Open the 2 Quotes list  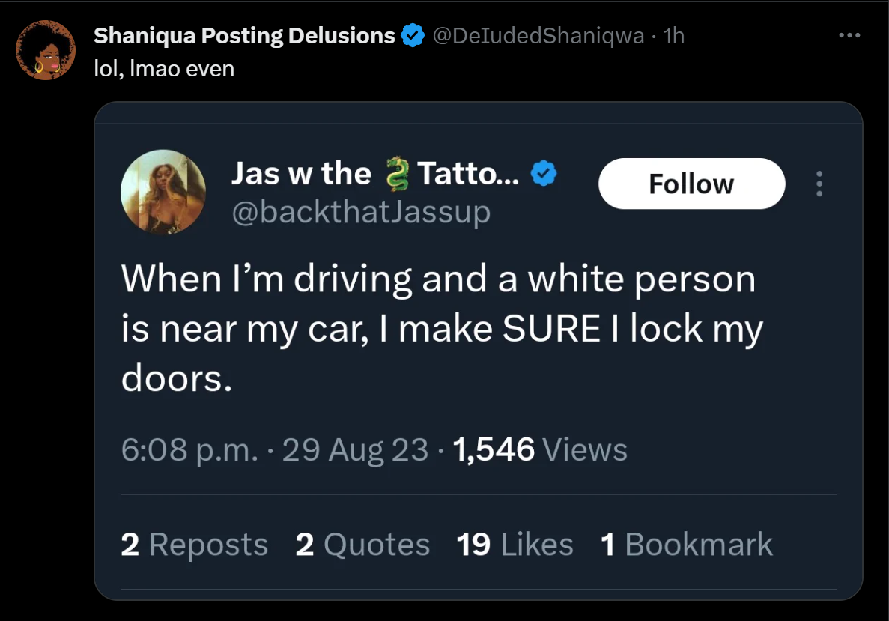coord(362,545)
